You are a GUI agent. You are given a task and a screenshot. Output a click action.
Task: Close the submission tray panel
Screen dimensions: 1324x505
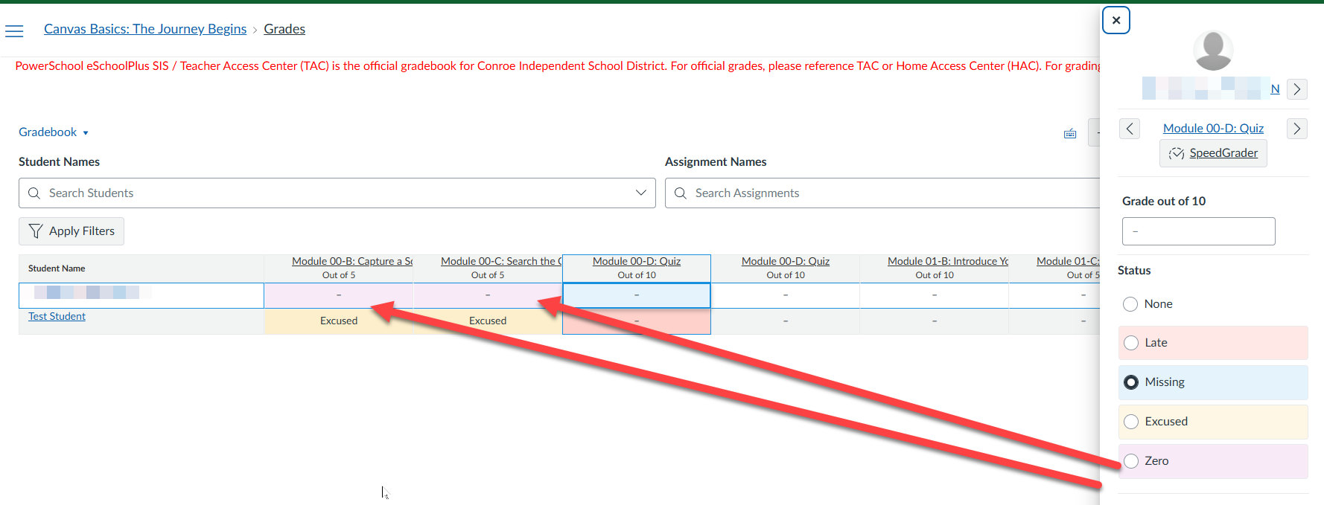1115,20
